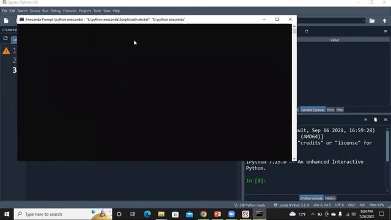
Task: Open the File menu in Spyder
Action: [x=4, y=11]
